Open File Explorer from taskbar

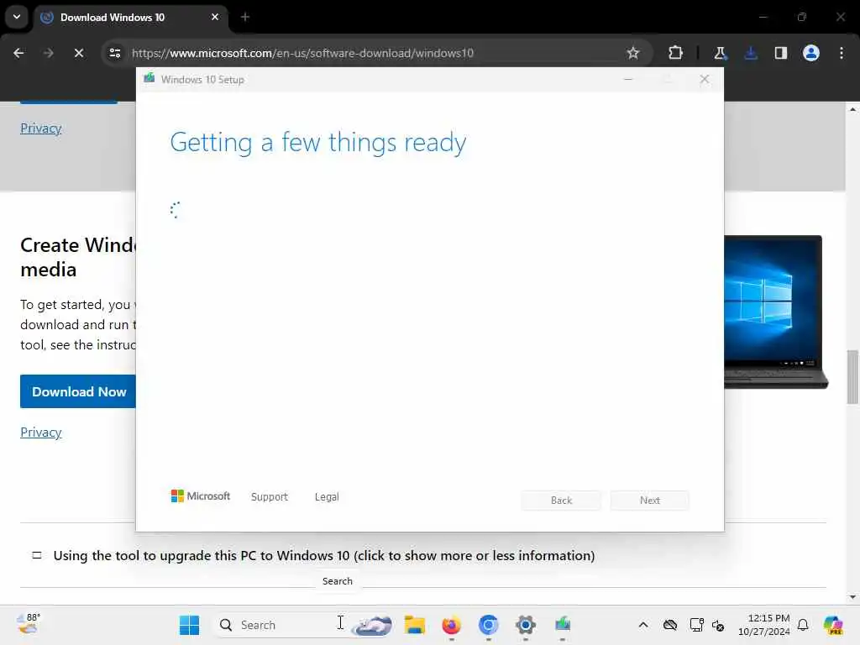coord(415,625)
